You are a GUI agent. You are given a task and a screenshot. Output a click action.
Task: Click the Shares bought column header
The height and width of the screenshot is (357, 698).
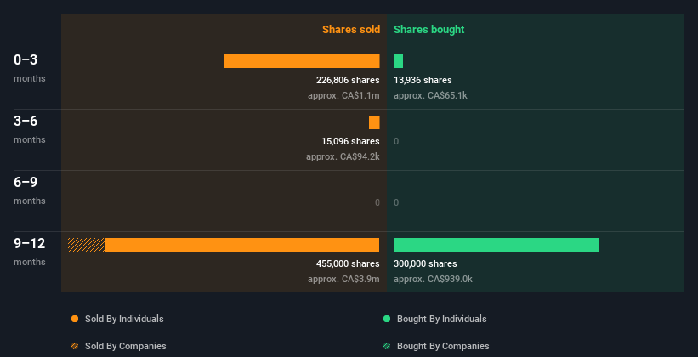click(428, 30)
